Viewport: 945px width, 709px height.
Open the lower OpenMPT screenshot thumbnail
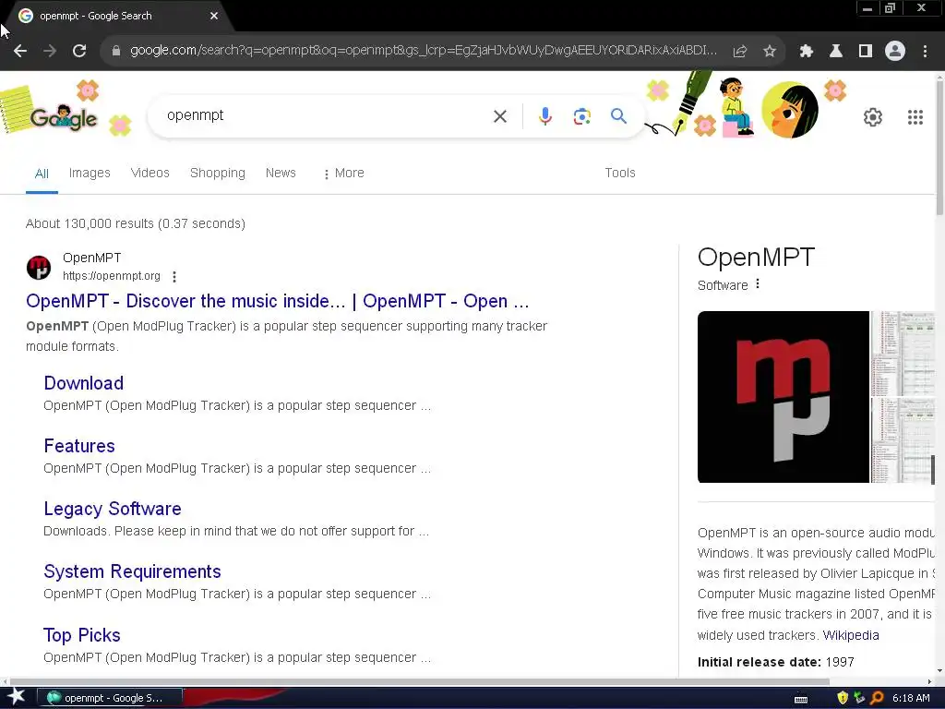(x=903, y=440)
